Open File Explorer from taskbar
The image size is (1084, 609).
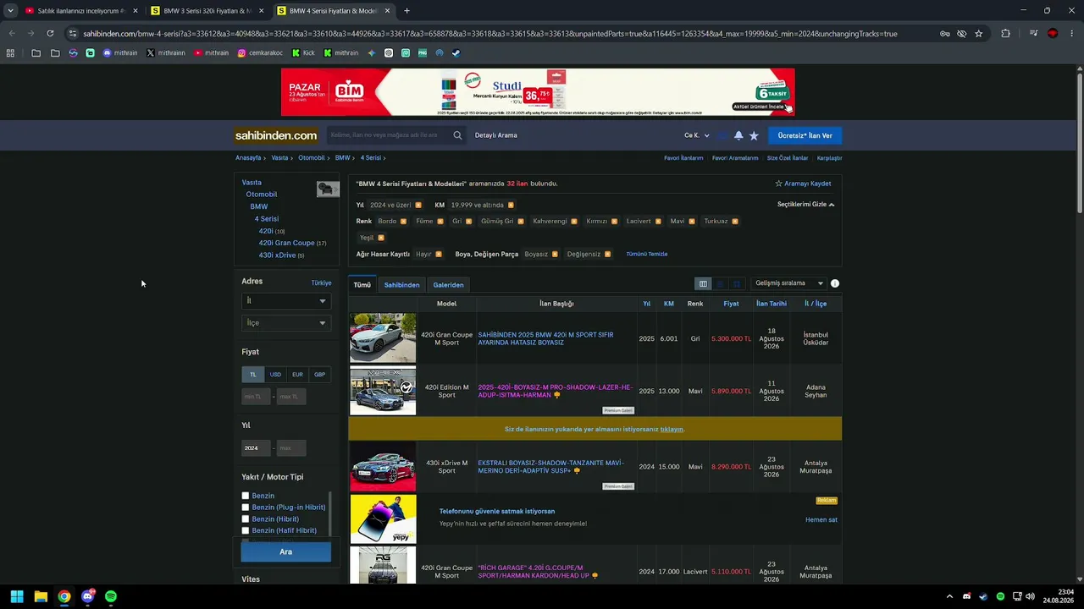(x=41, y=596)
